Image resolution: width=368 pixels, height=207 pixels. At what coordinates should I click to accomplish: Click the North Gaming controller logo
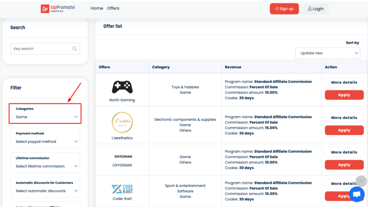pyautogui.click(x=122, y=87)
